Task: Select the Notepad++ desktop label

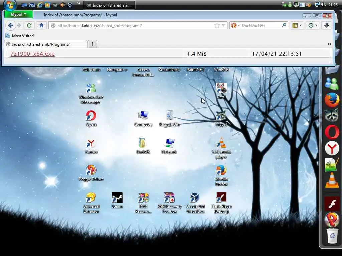Action: click(x=117, y=70)
